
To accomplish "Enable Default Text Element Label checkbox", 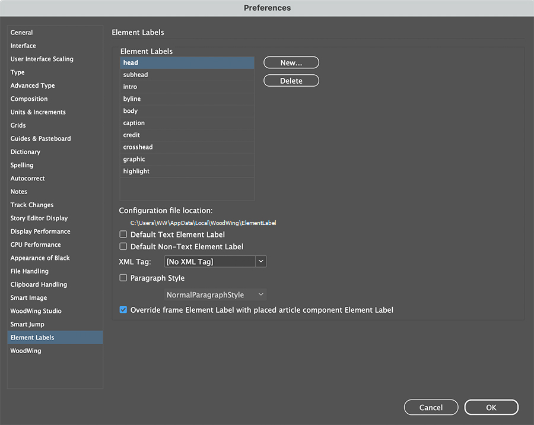I will (x=123, y=234).
